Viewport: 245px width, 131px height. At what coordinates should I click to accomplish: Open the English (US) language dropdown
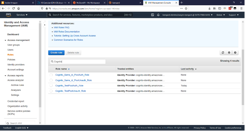point(22,128)
